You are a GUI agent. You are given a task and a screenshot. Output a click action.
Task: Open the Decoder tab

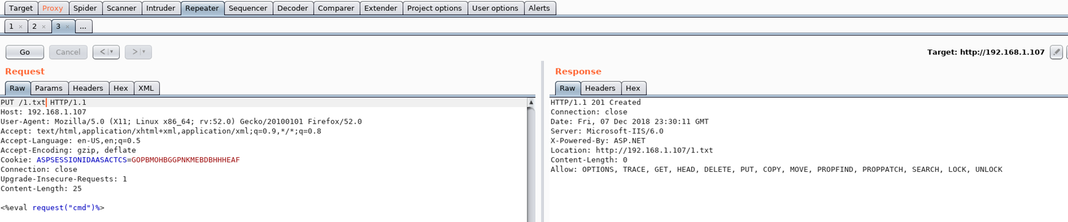(293, 8)
